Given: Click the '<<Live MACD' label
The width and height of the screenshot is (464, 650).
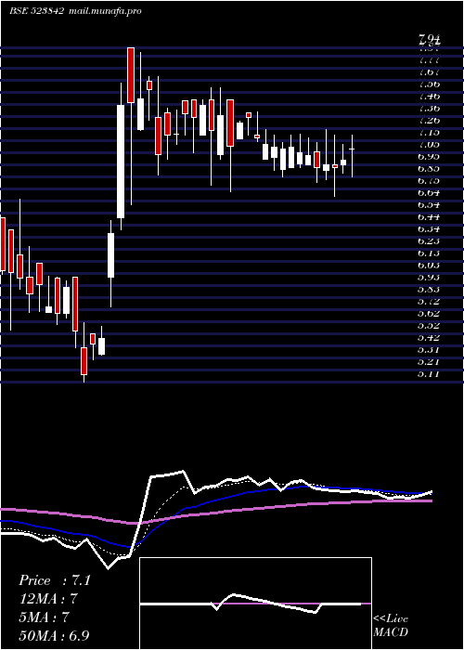Looking at the screenshot, I should pos(391,626).
